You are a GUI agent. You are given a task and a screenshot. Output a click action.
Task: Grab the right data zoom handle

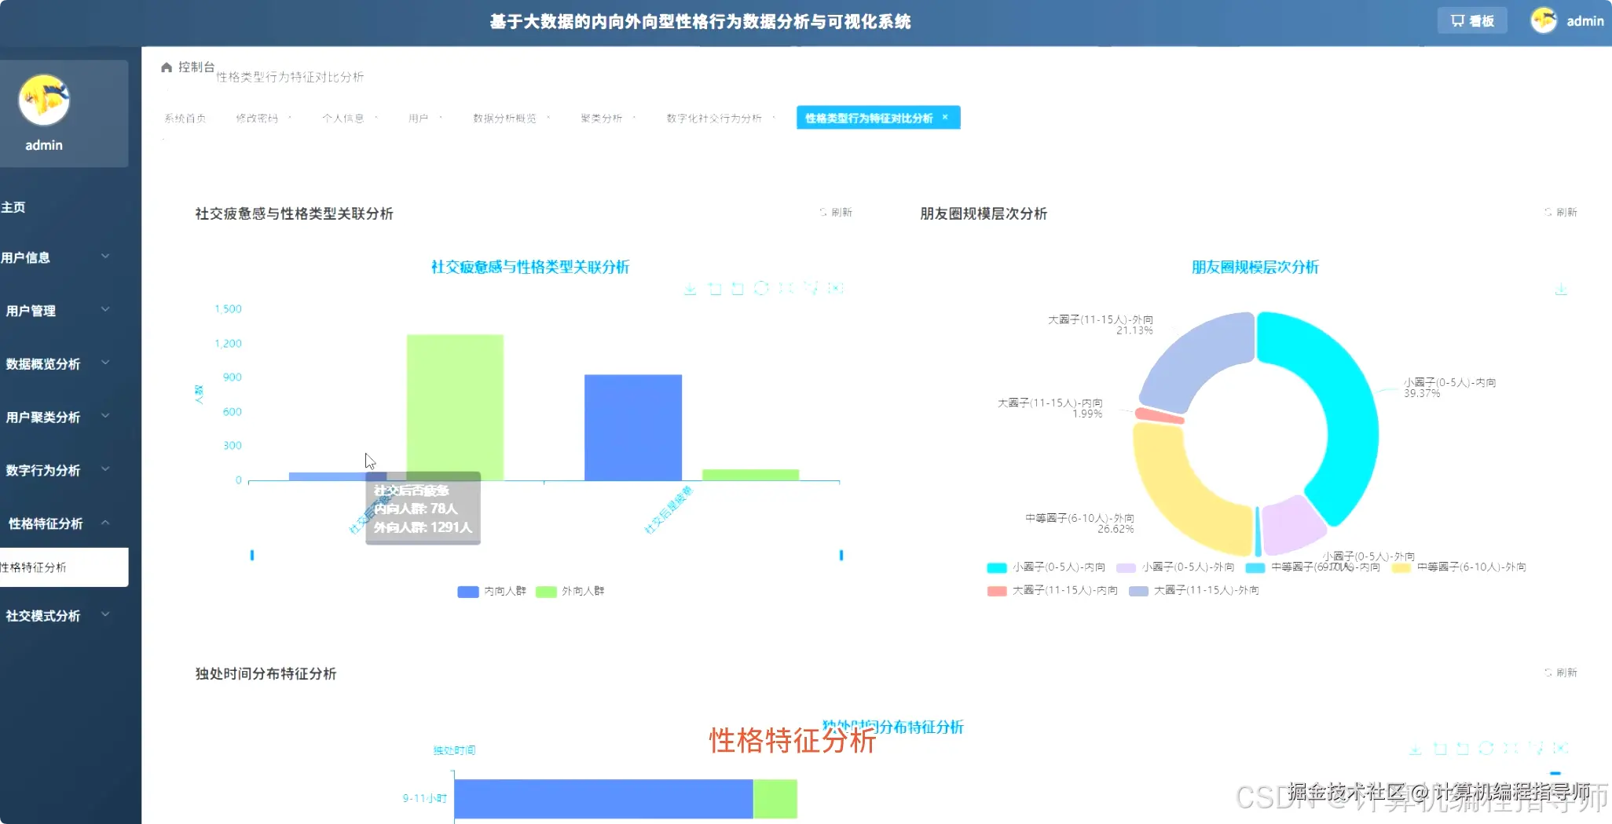[841, 556]
